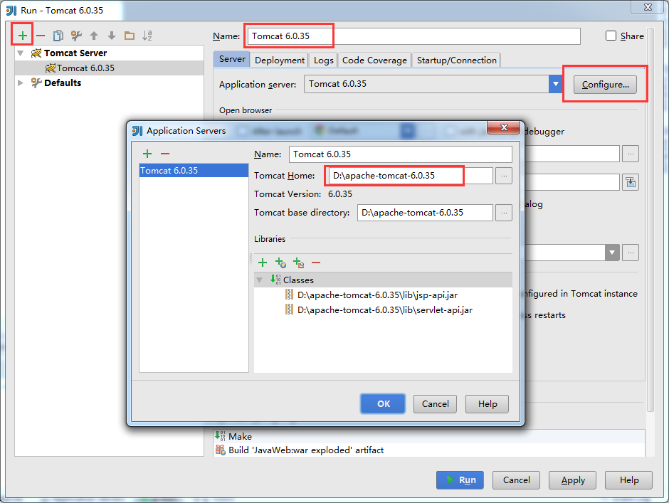Click Run window ellipsis button beside first field
This screenshot has width=669, height=503.
pyautogui.click(x=630, y=154)
